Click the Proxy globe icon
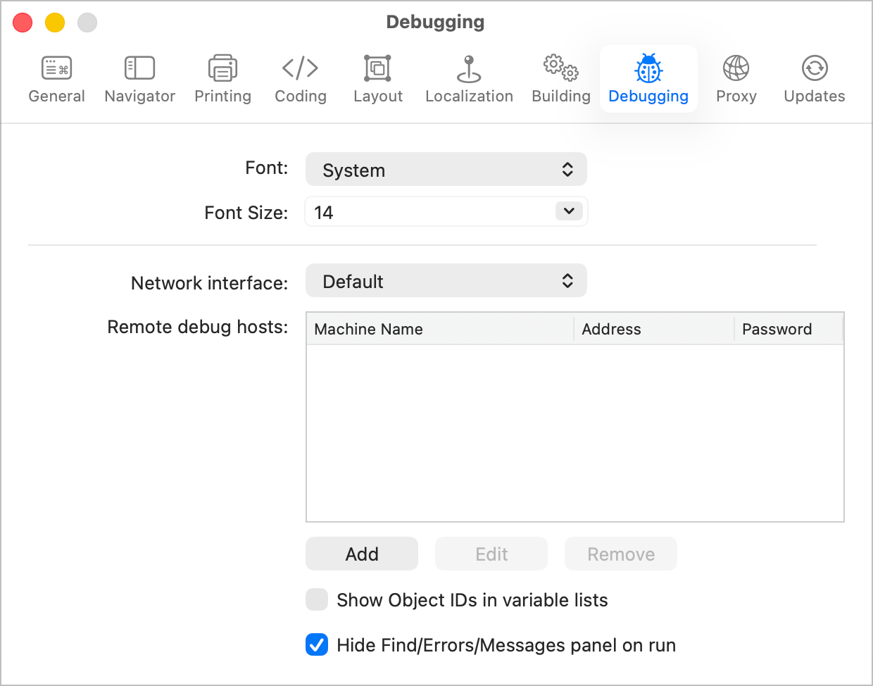The width and height of the screenshot is (873, 686). tap(736, 77)
